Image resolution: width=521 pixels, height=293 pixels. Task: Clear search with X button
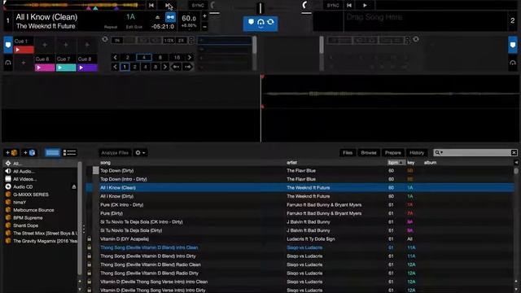click(514, 152)
